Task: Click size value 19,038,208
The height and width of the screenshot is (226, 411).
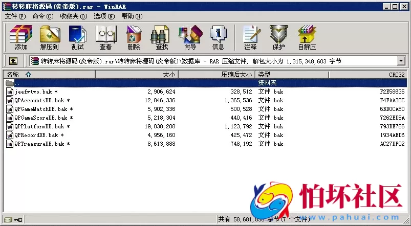Action: [x=160, y=126]
